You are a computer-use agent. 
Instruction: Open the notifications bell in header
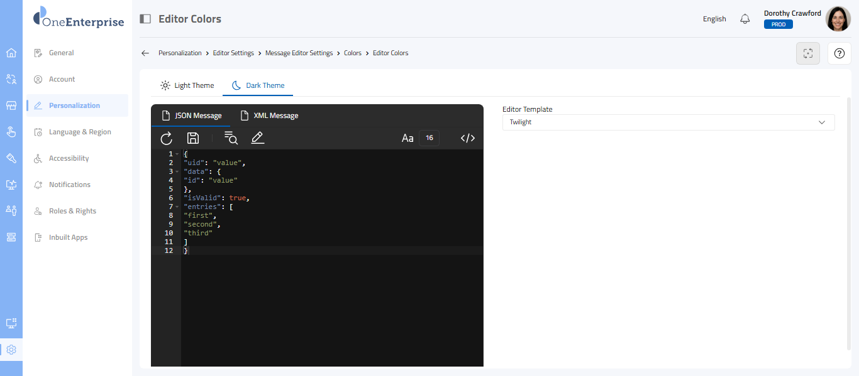(745, 19)
